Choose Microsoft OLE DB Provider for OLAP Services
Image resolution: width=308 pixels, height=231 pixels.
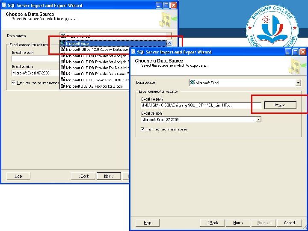coord(95,80)
